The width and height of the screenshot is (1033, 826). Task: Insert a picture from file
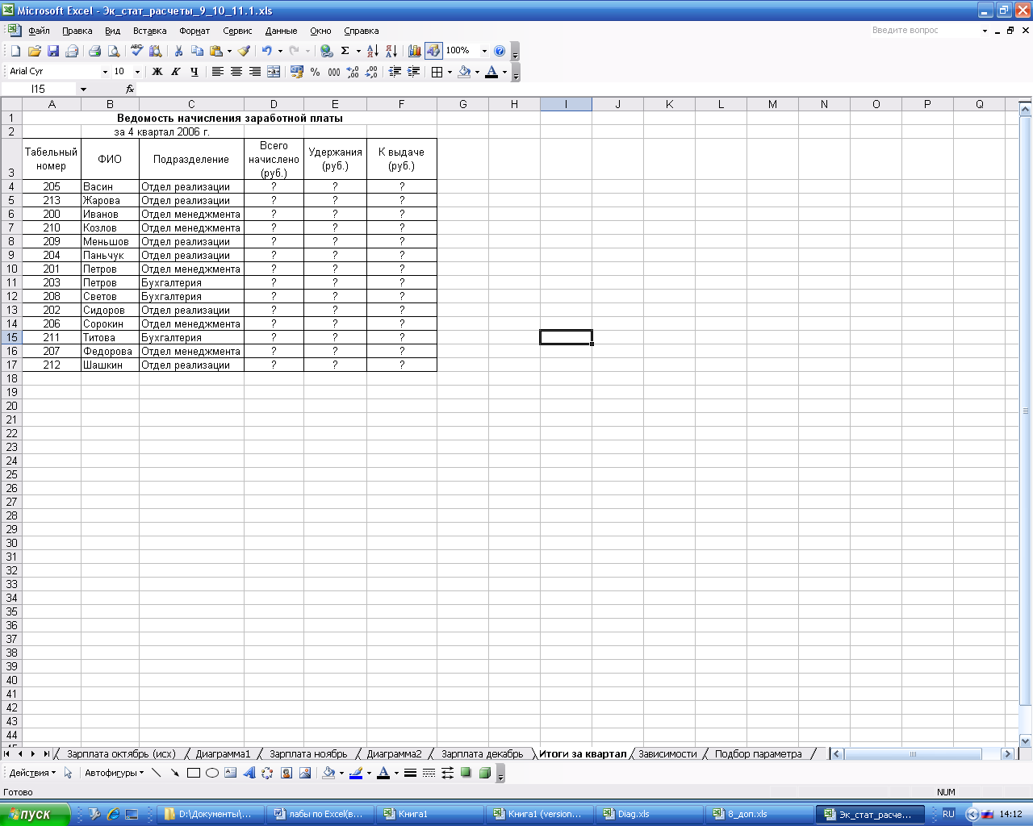pyautogui.click(x=305, y=773)
